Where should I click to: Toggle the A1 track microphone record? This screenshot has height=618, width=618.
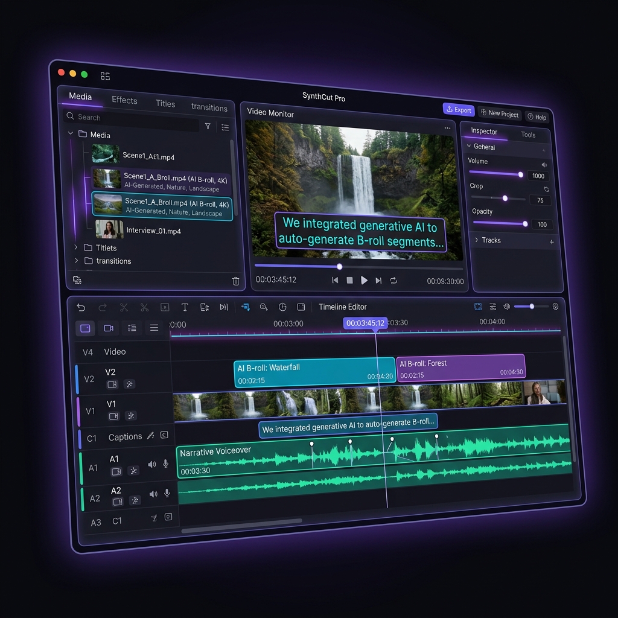coord(166,464)
